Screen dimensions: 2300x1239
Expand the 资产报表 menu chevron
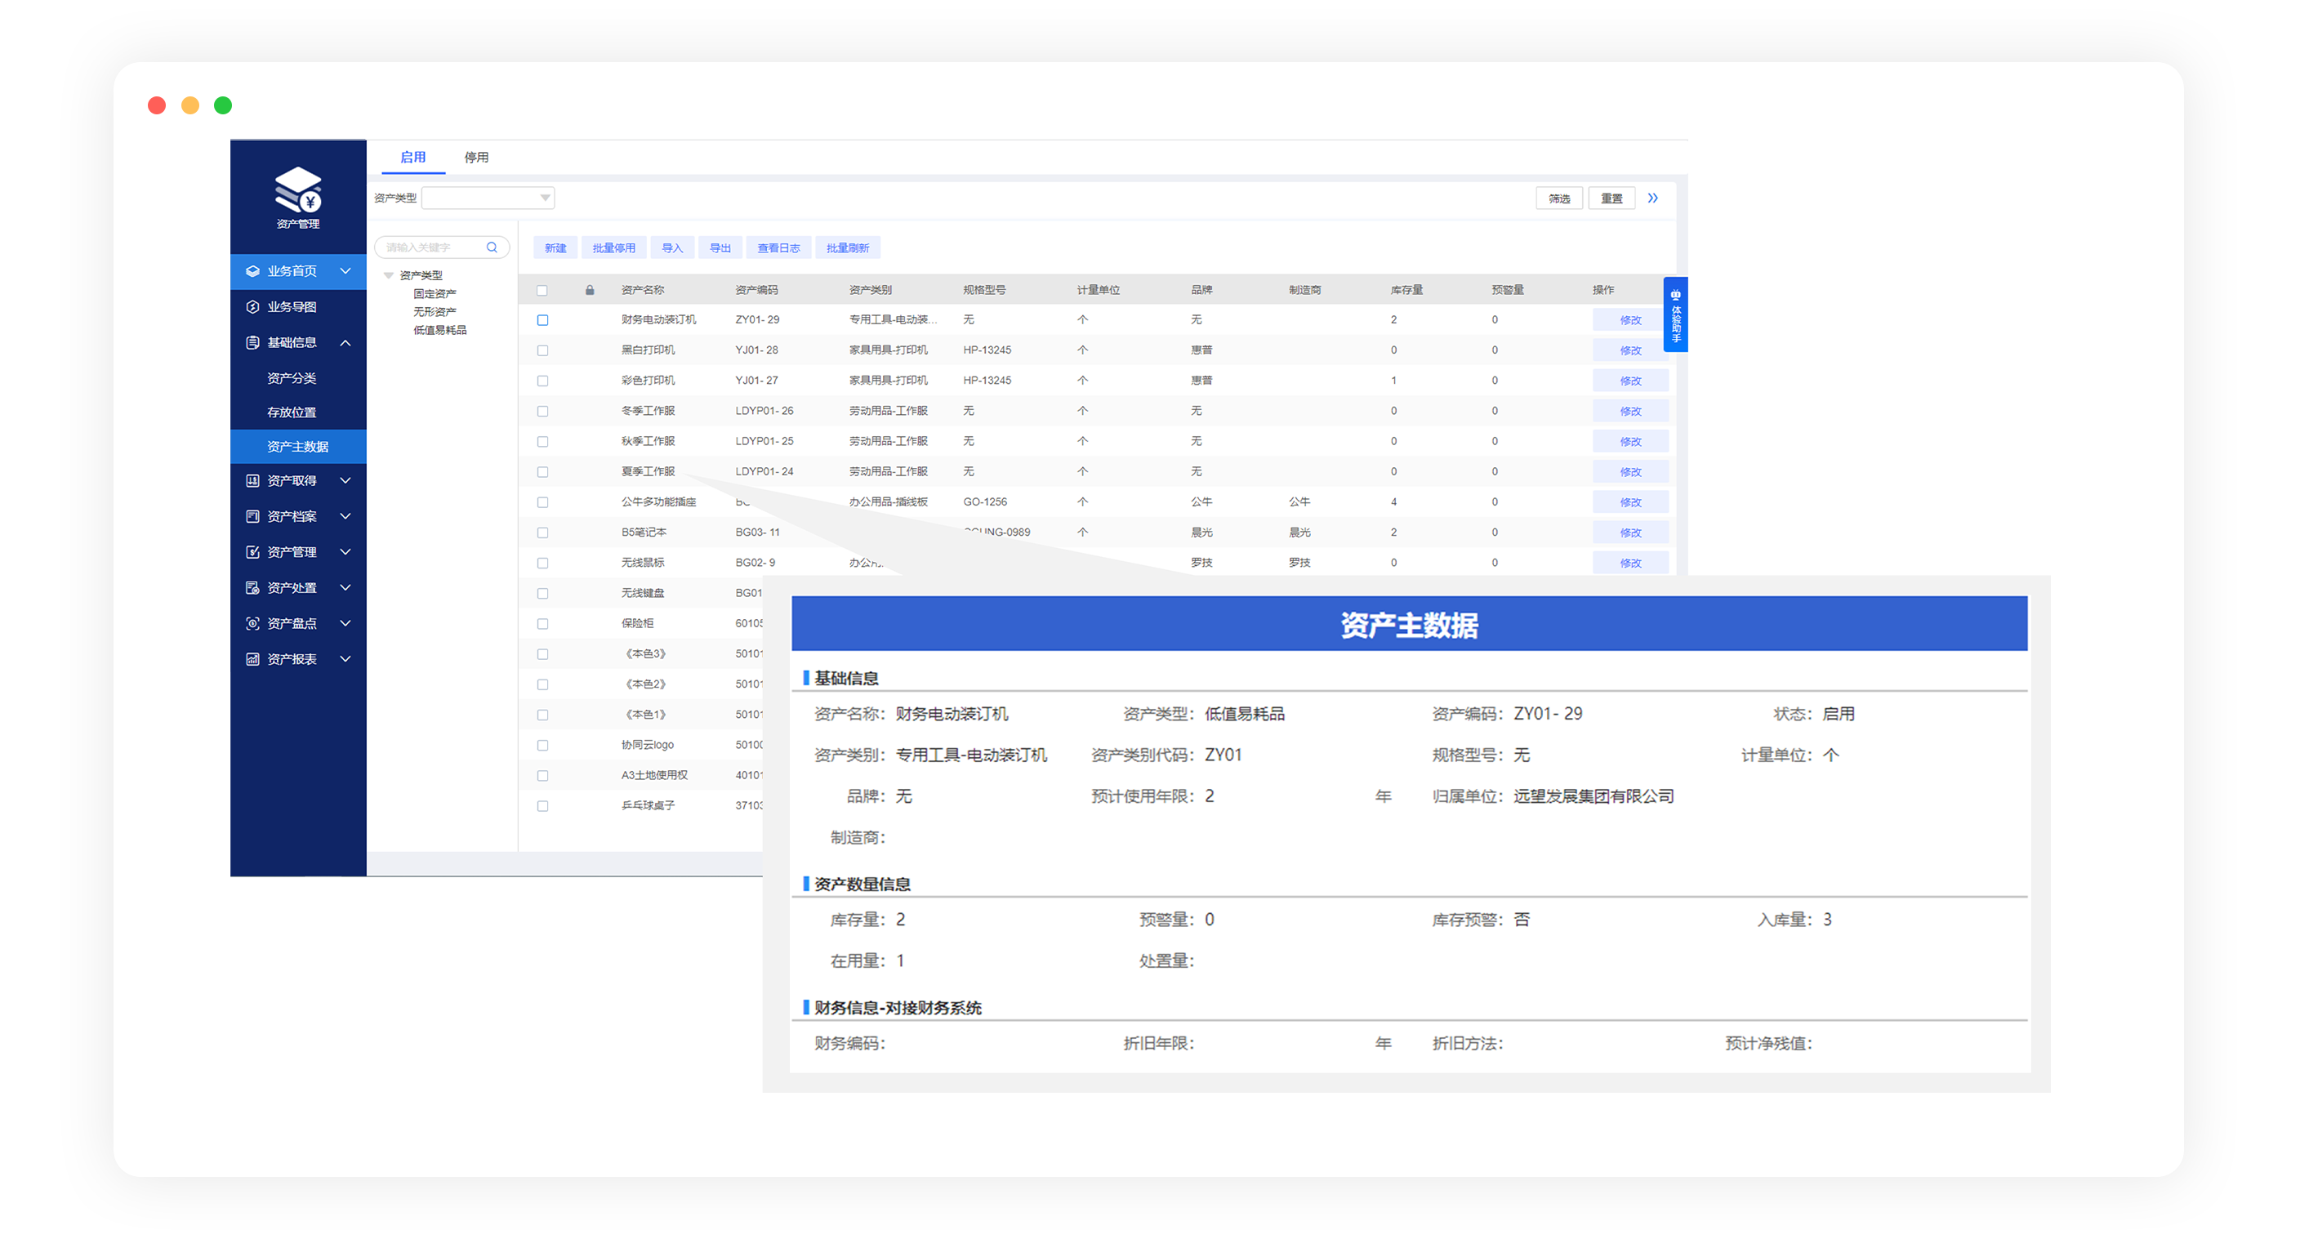click(x=345, y=660)
